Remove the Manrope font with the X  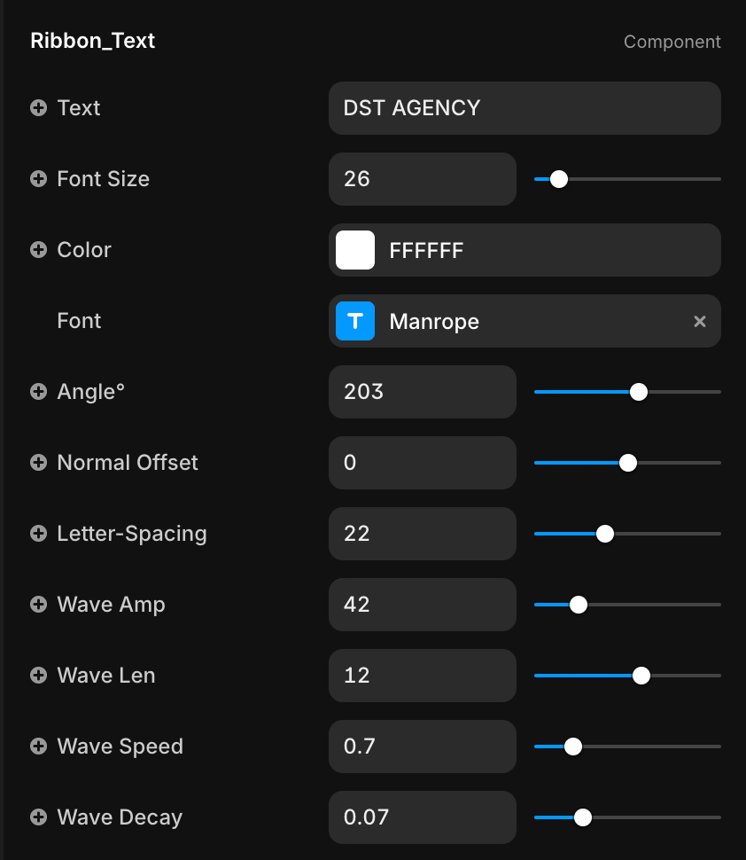pyautogui.click(x=699, y=322)
